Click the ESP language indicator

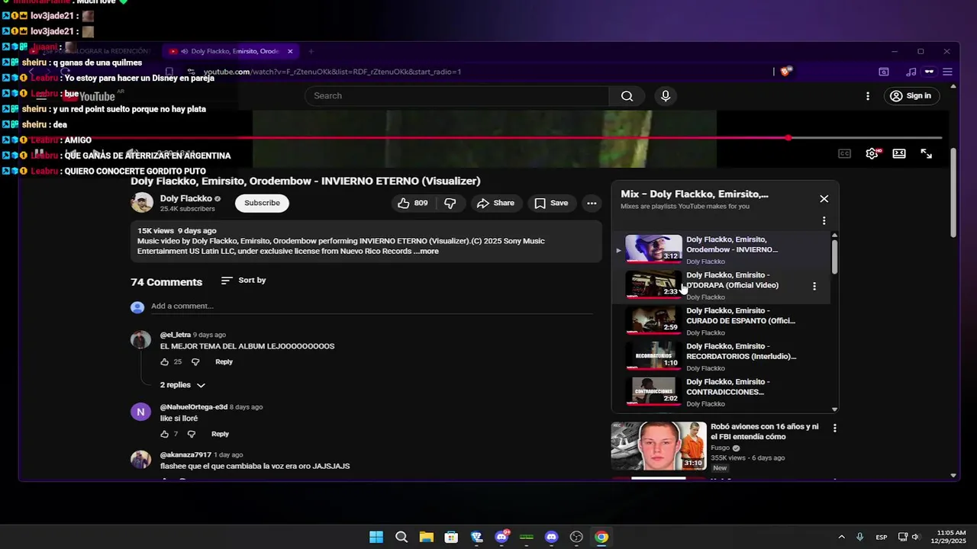[881, 537]
